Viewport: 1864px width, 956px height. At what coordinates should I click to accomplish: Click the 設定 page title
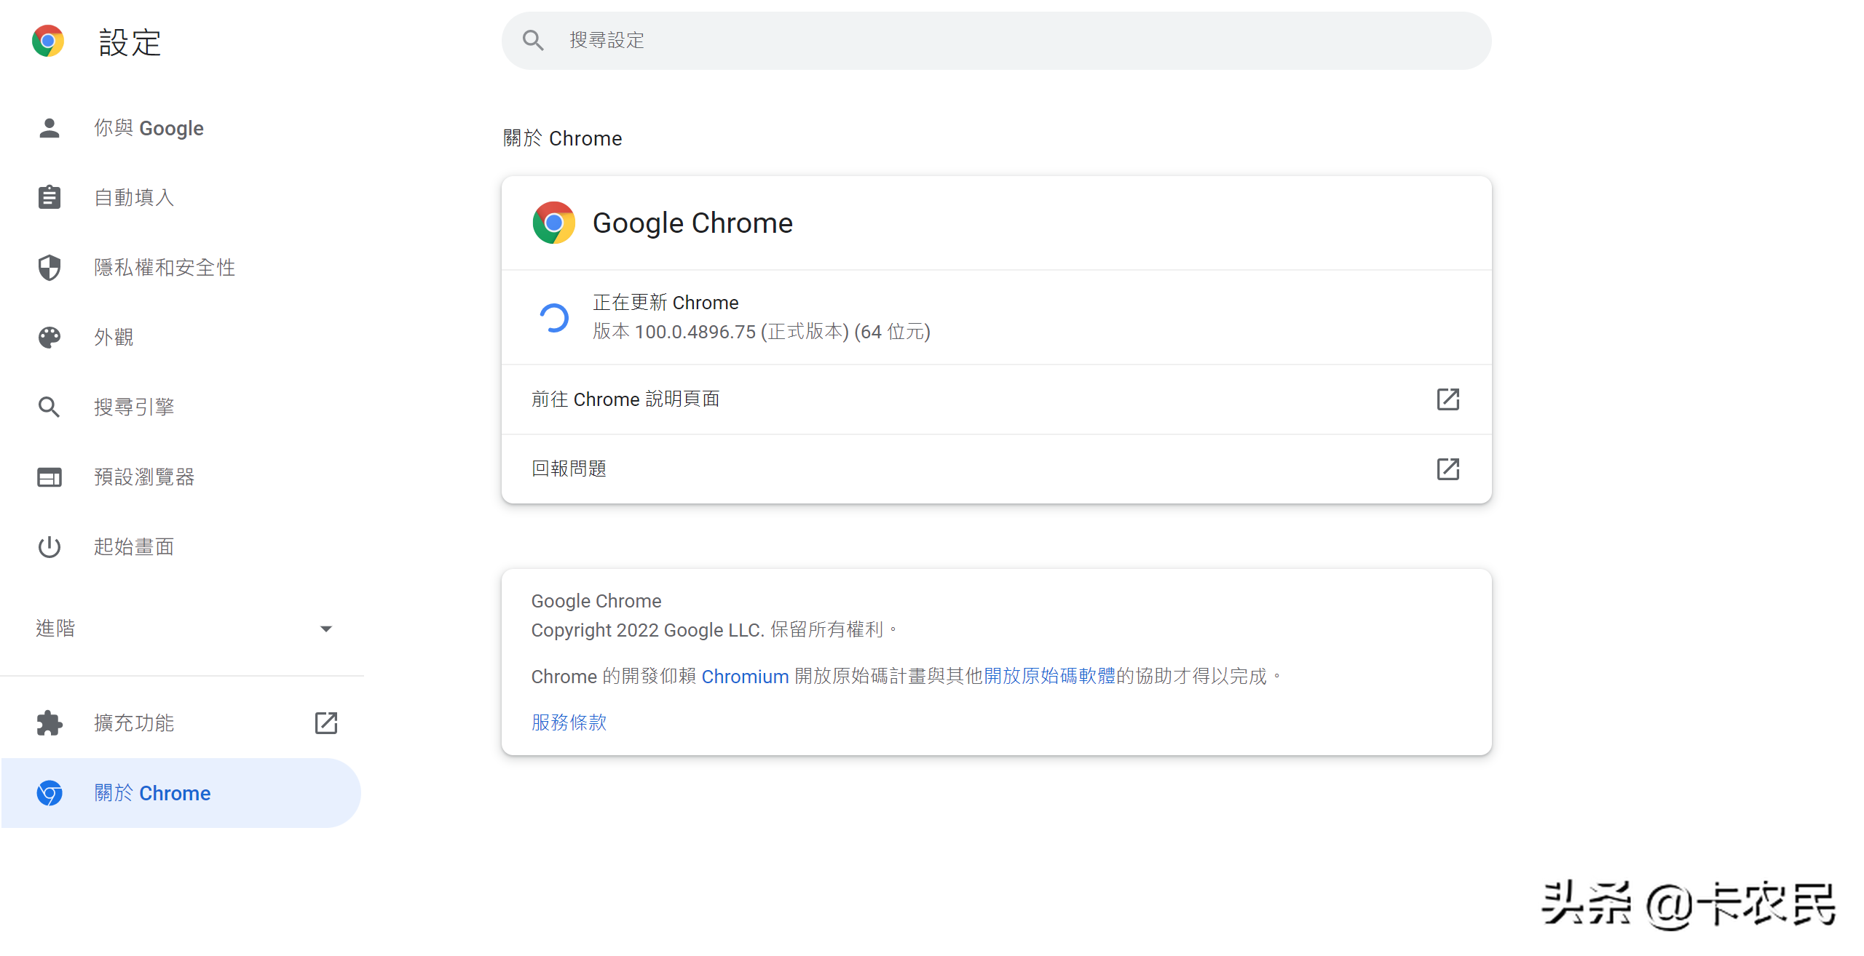point(130,42)
